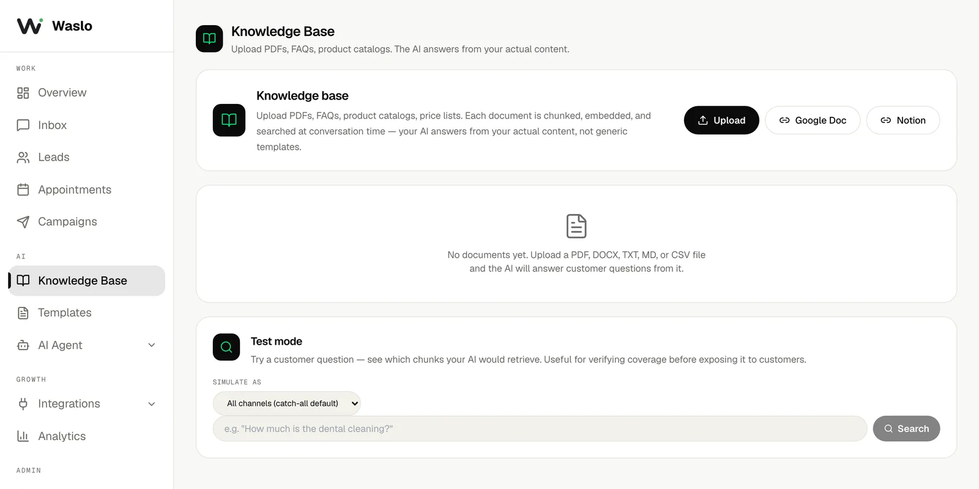The image size is (979, 489).
Task: Open the Campaigns page
Action: tap(86, 222)
